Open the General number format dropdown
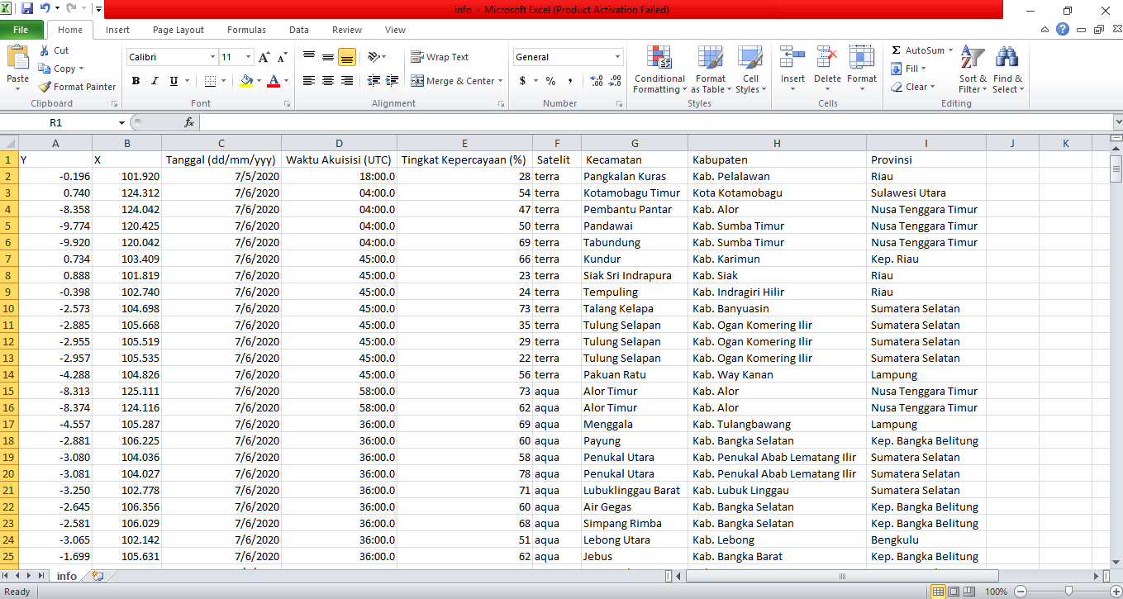The image size is (1123, 599). click(617, 57)
